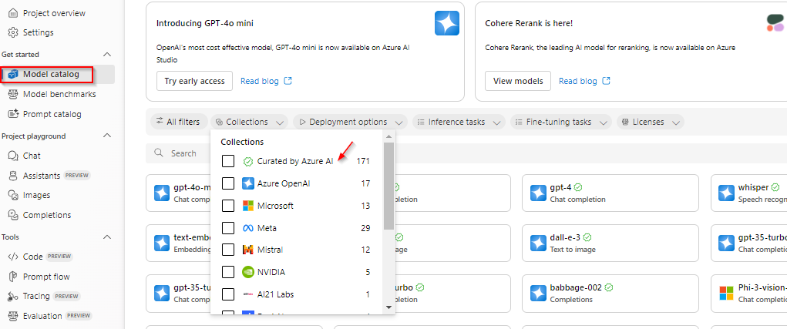The width and height of the screenshot is (787, 329).
Task: Click the Collections list scroll-down arrow
Action: click(388, 307)
